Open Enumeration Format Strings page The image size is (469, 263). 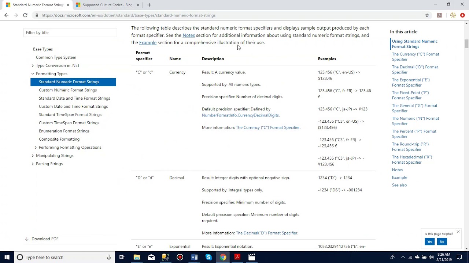point(64,131)
